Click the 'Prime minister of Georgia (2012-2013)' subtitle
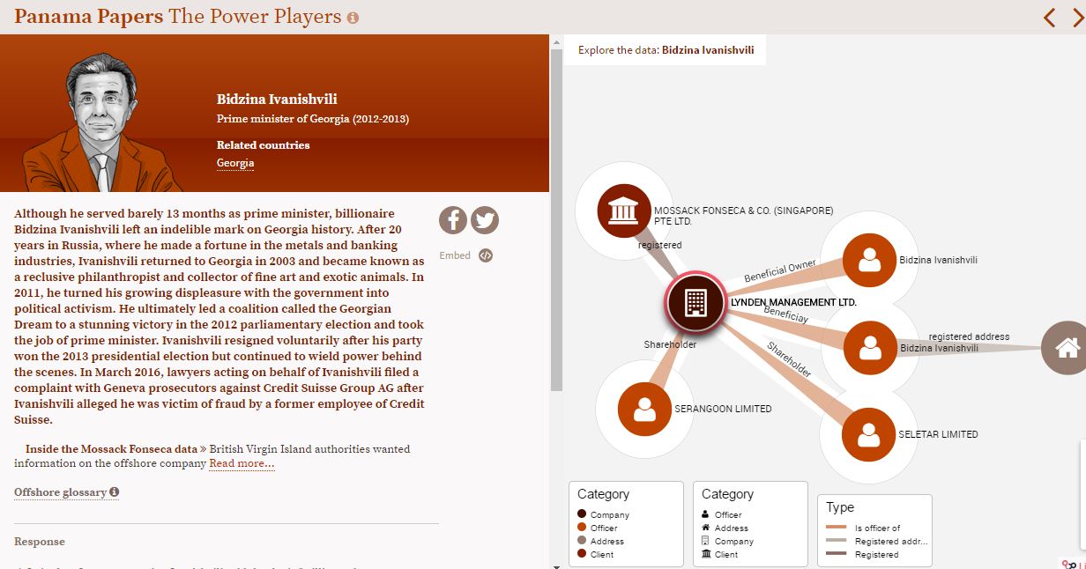 pyautogui.click(x=313, y=119)
